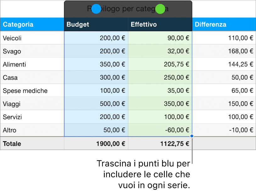Viewport: 256px width, 192px height.
Task: Click the Svago budget cell 200,00 €
Action: click(x=96, y=51)
